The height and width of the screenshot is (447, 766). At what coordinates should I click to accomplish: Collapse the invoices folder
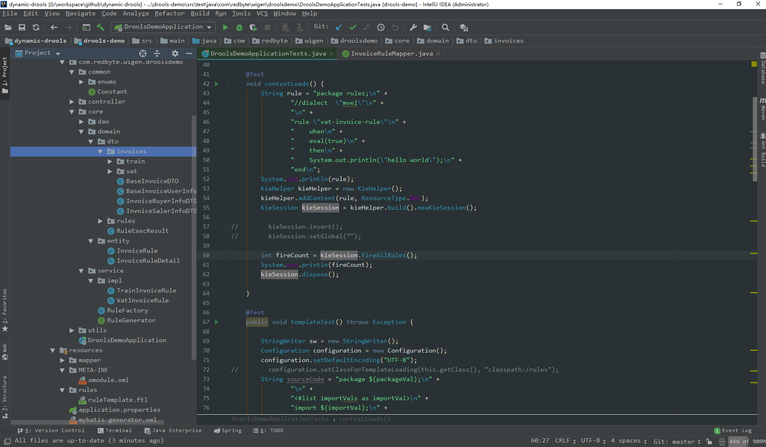pyautogui.click(x=100, y=152)
